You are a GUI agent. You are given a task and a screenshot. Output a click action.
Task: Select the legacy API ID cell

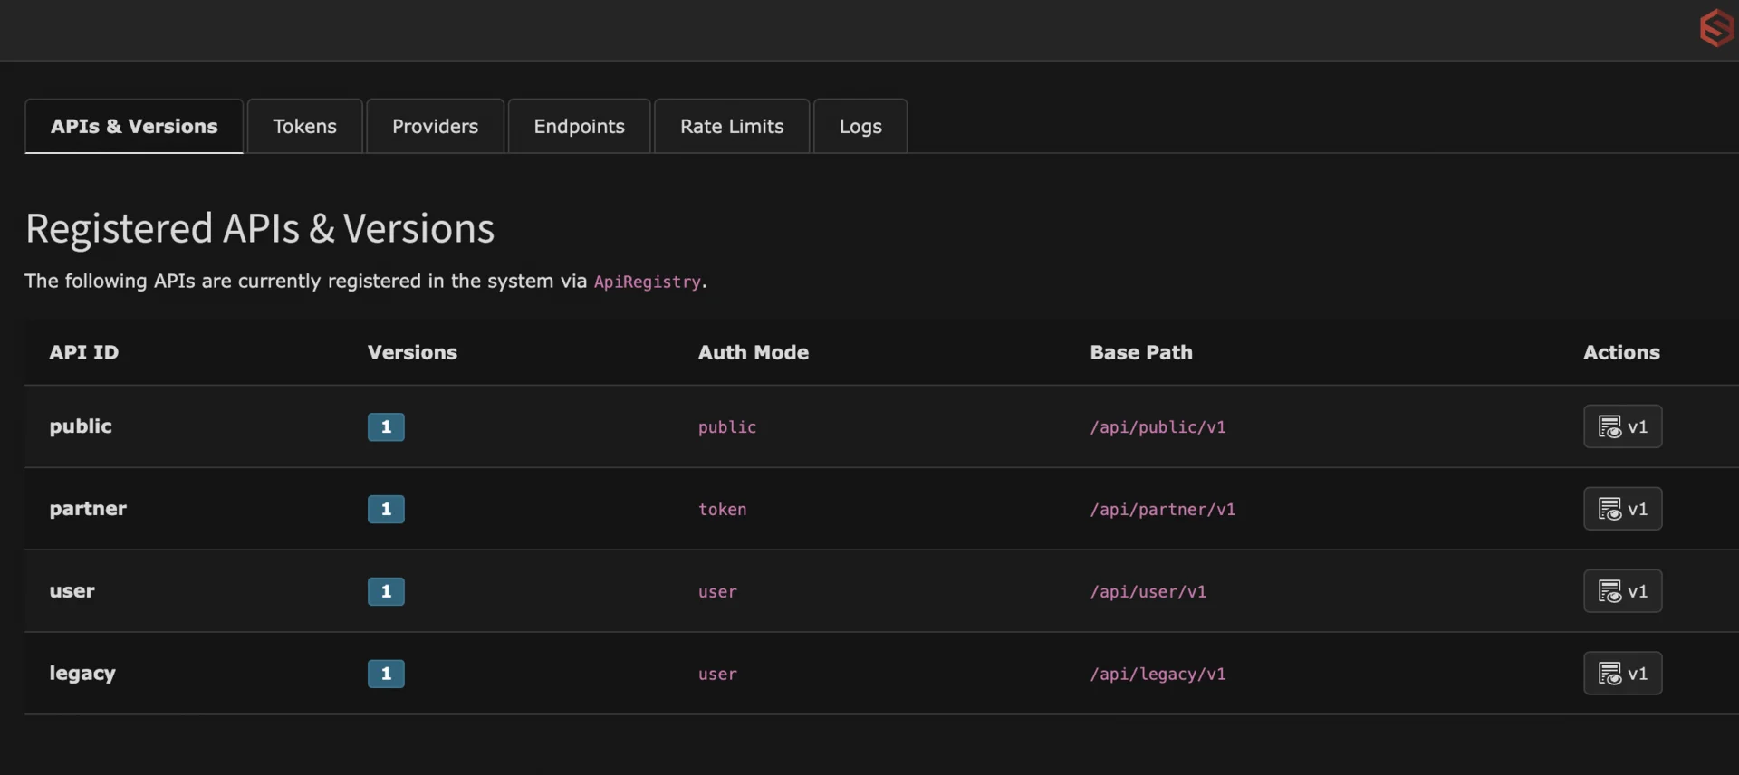coord(82,674)
